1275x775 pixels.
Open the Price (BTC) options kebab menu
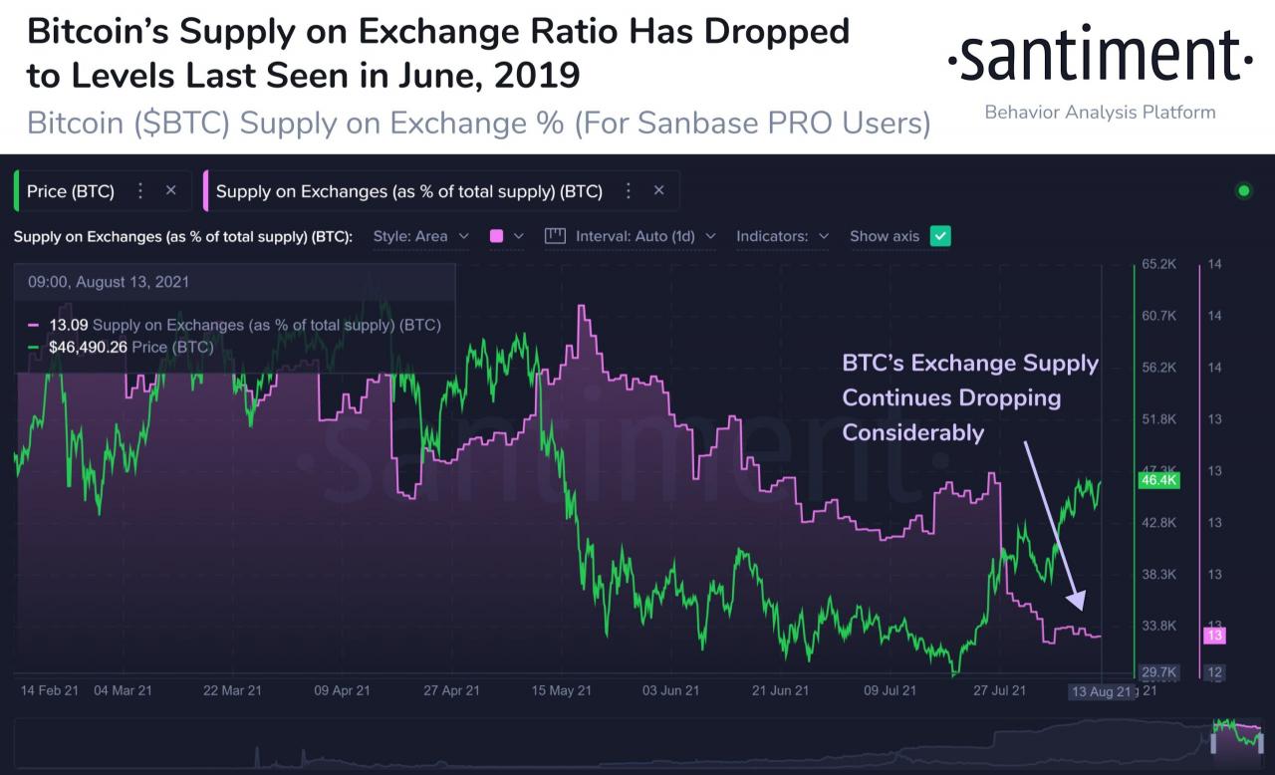tap(142, 190)
